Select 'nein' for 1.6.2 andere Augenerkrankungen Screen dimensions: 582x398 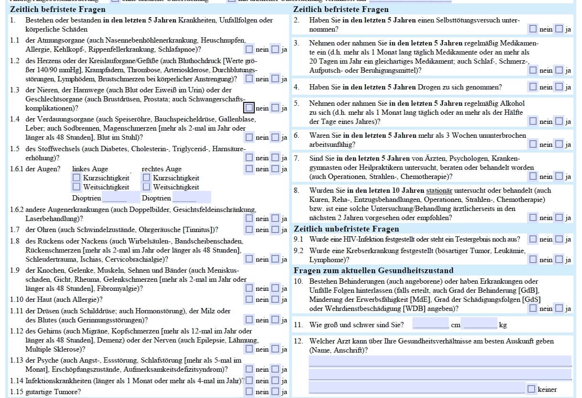(249, 219)
